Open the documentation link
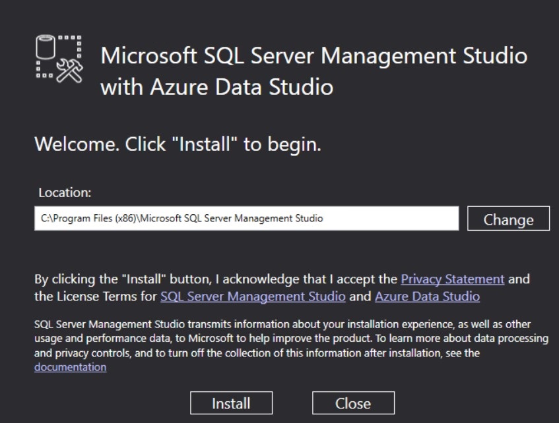 [x=70, y=367]
